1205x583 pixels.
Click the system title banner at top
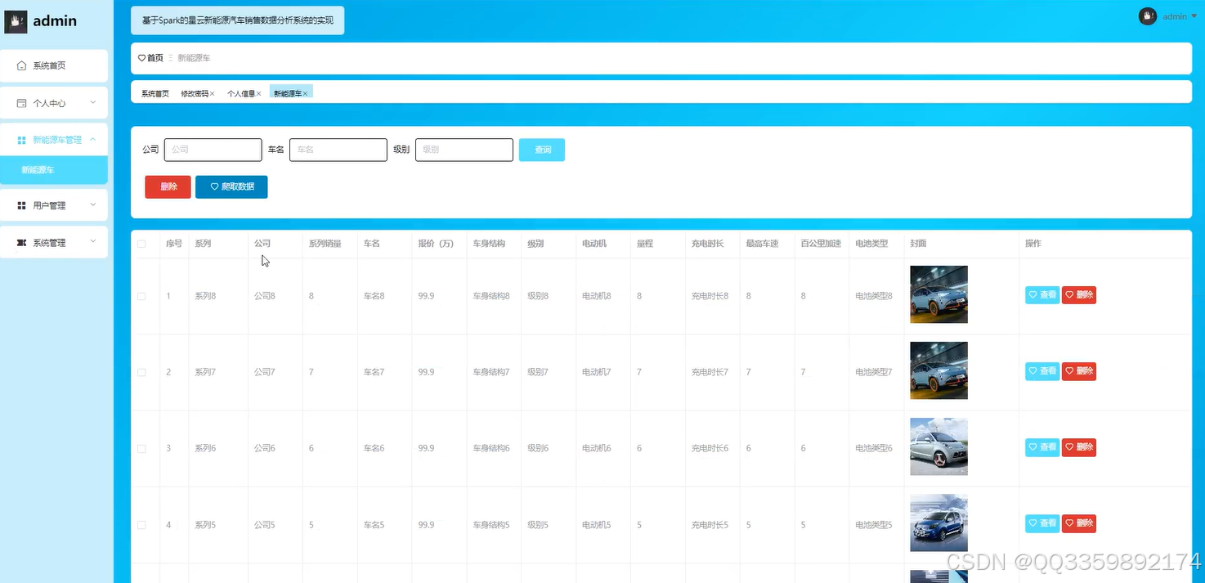click(238, 20)
